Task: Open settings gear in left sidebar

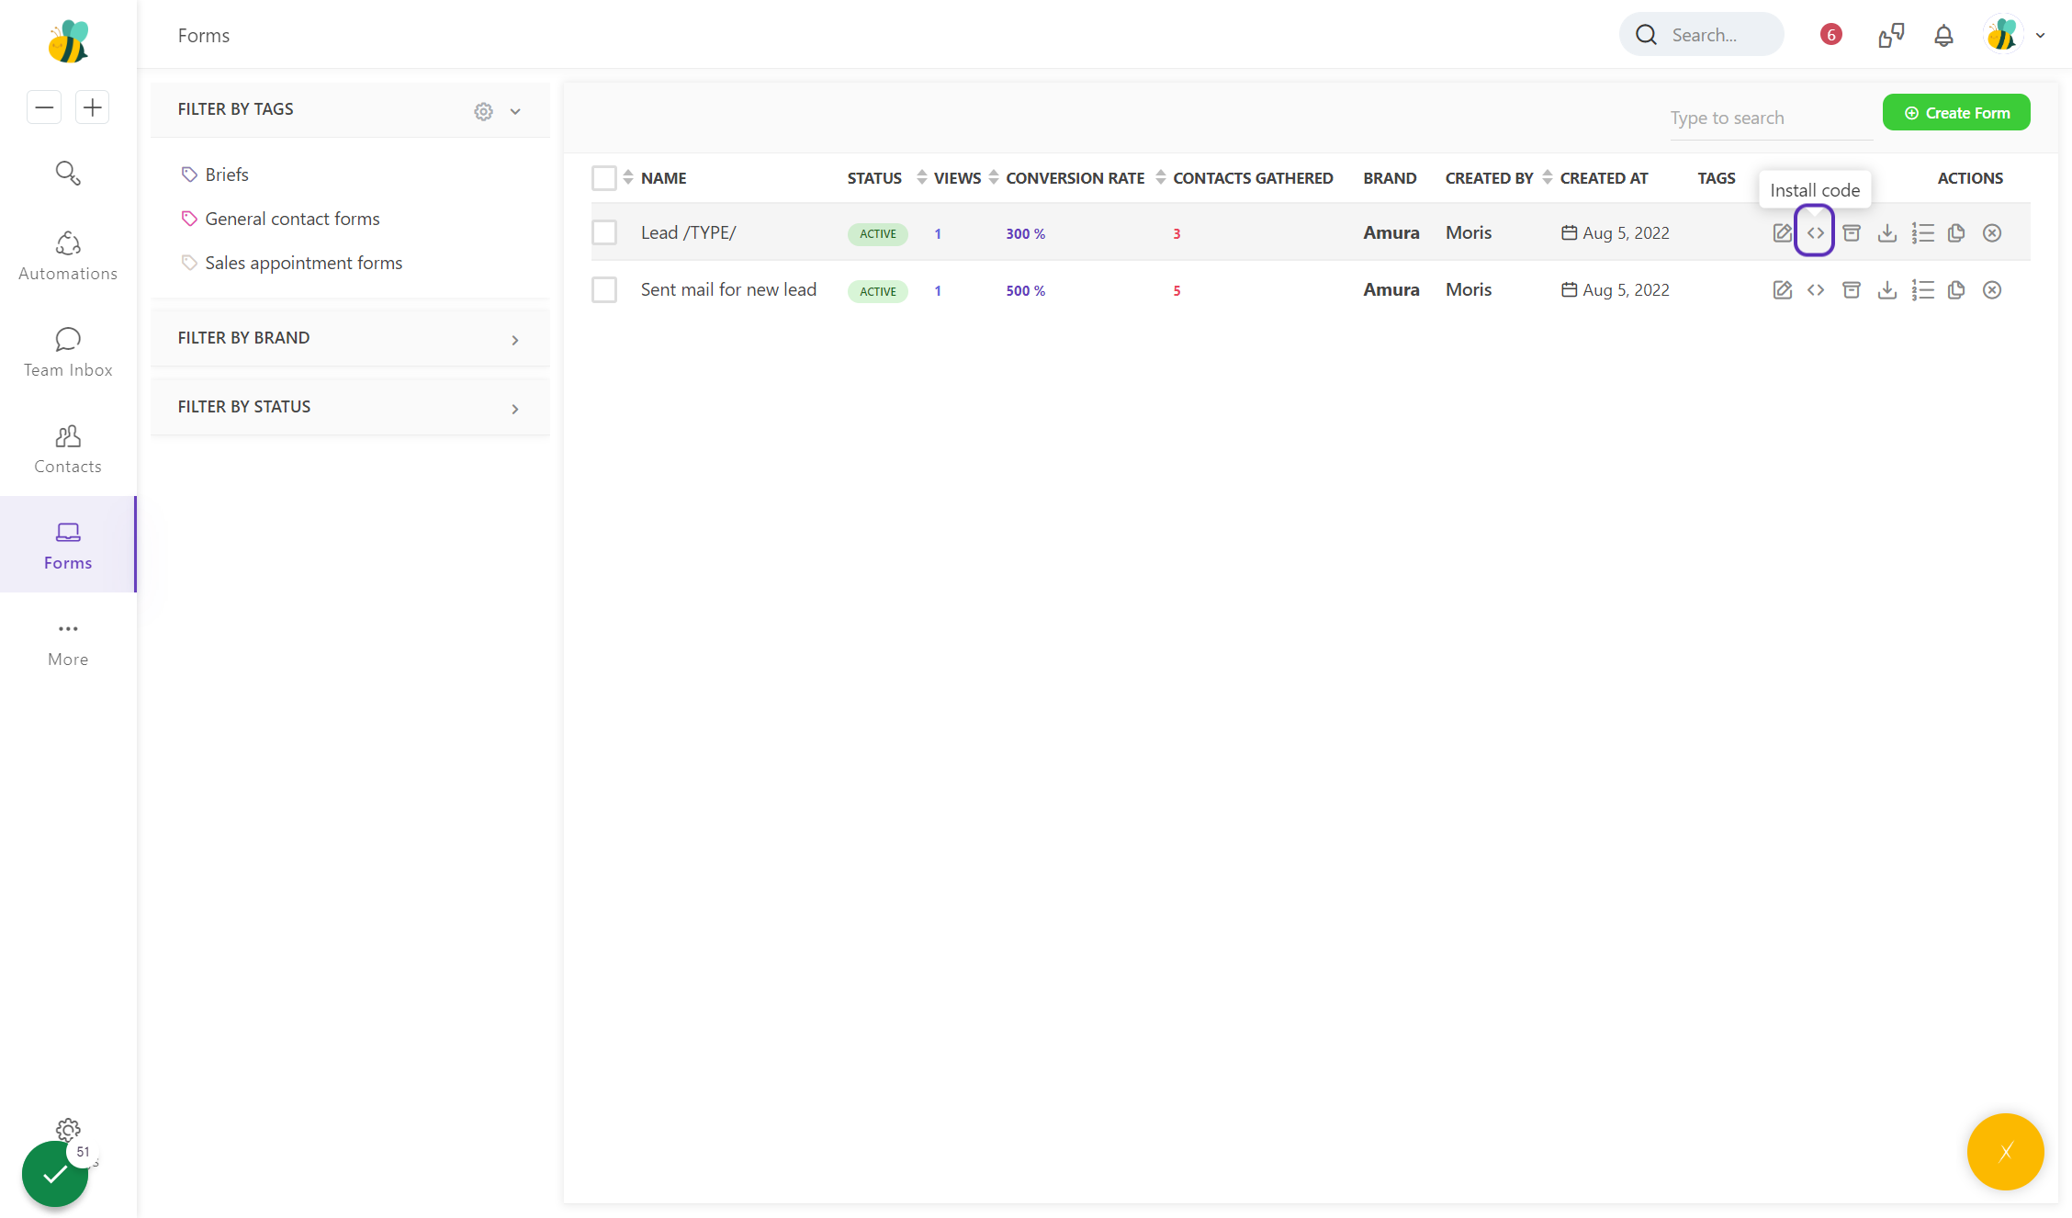Action: pyautogui.click(x=68, y=1130)
